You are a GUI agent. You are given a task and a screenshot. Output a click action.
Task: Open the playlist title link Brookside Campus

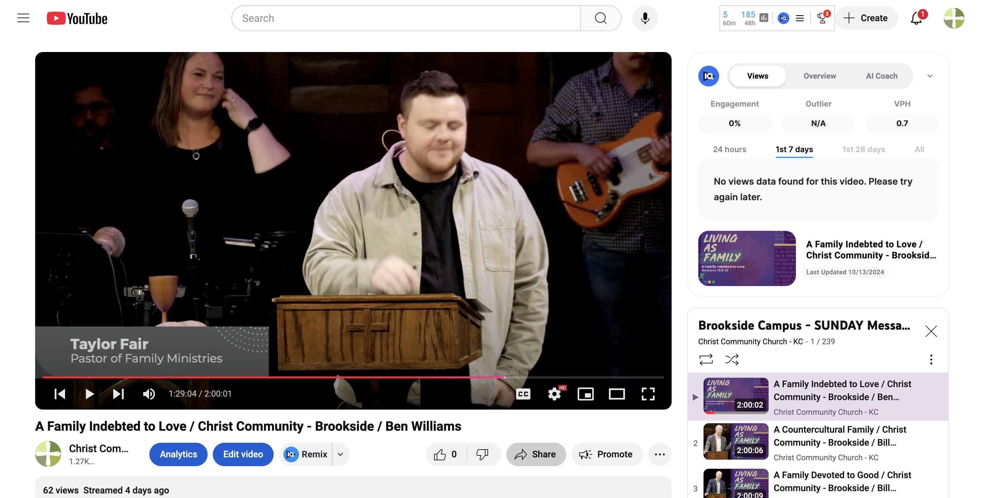(804, 325)
